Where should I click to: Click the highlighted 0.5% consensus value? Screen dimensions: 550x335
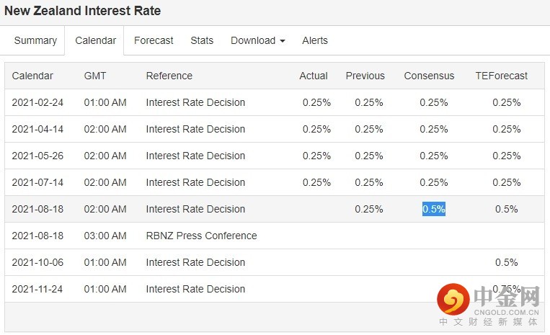pos(434,209)
